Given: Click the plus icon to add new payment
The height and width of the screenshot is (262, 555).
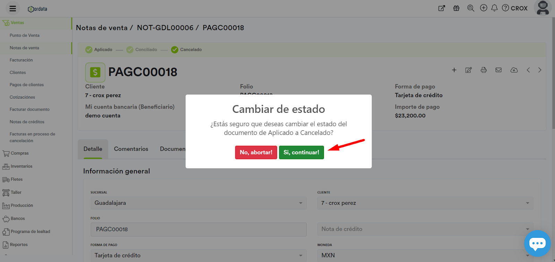Looking at the screenshot, I should click(x=454, y=70).
